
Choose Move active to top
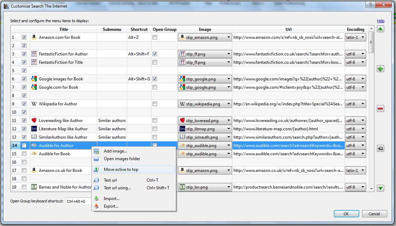pos(134,169)
